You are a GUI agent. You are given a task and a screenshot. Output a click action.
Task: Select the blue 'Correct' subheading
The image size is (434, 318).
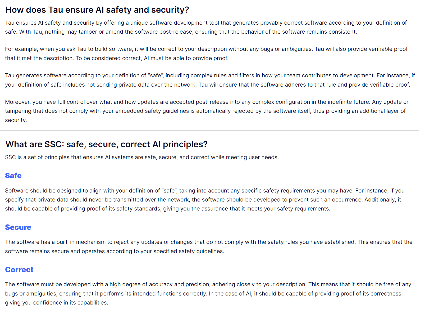pos(19,270)
